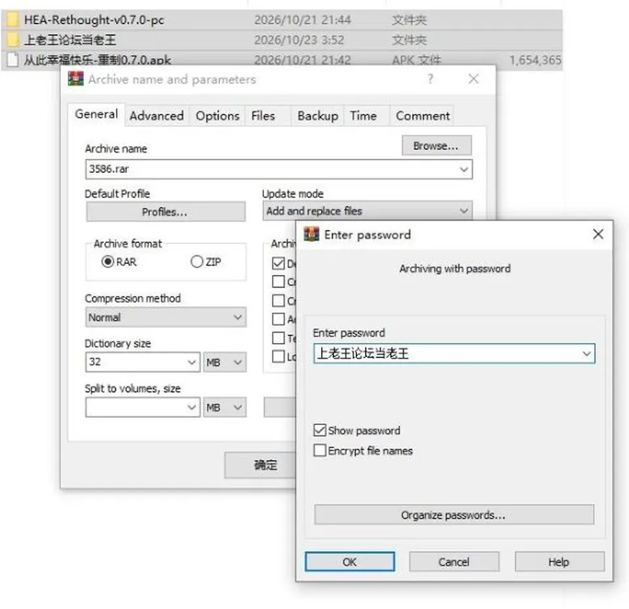Click Cancel in the Enter password dialog
Image resolution: width=629 pixels, height=609 pixels.
[x=454, y=562]
